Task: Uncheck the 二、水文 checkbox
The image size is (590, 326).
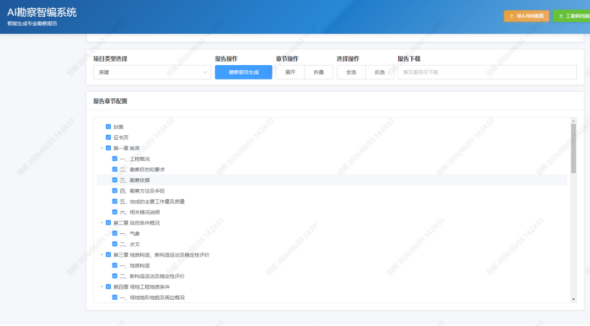Action: 115,244
